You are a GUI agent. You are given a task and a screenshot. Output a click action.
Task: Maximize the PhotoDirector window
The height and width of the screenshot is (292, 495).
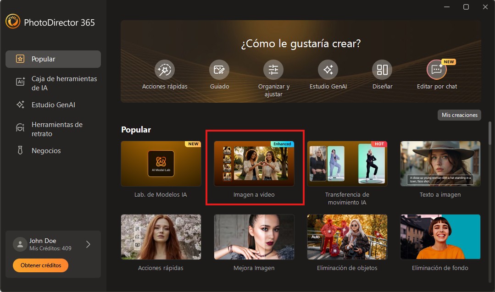click(x=466, y=7)
